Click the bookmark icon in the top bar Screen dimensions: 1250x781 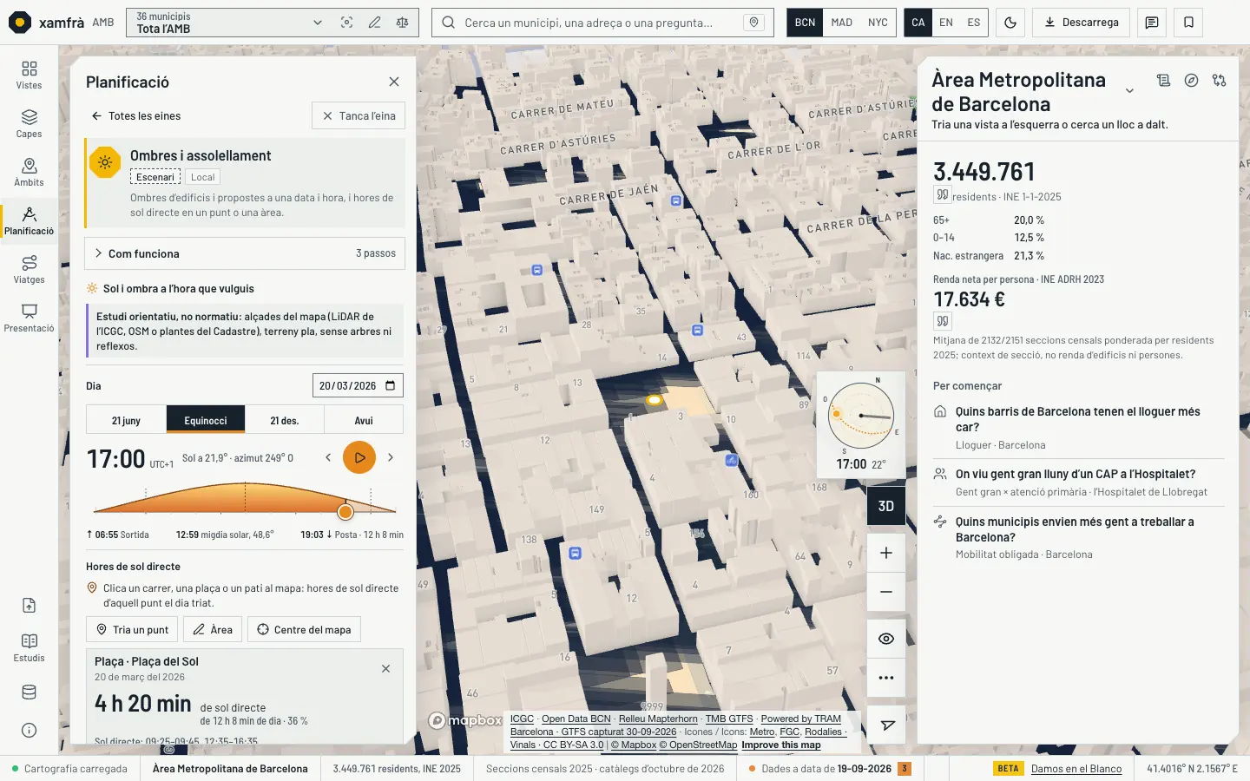tap(1188, 23)
